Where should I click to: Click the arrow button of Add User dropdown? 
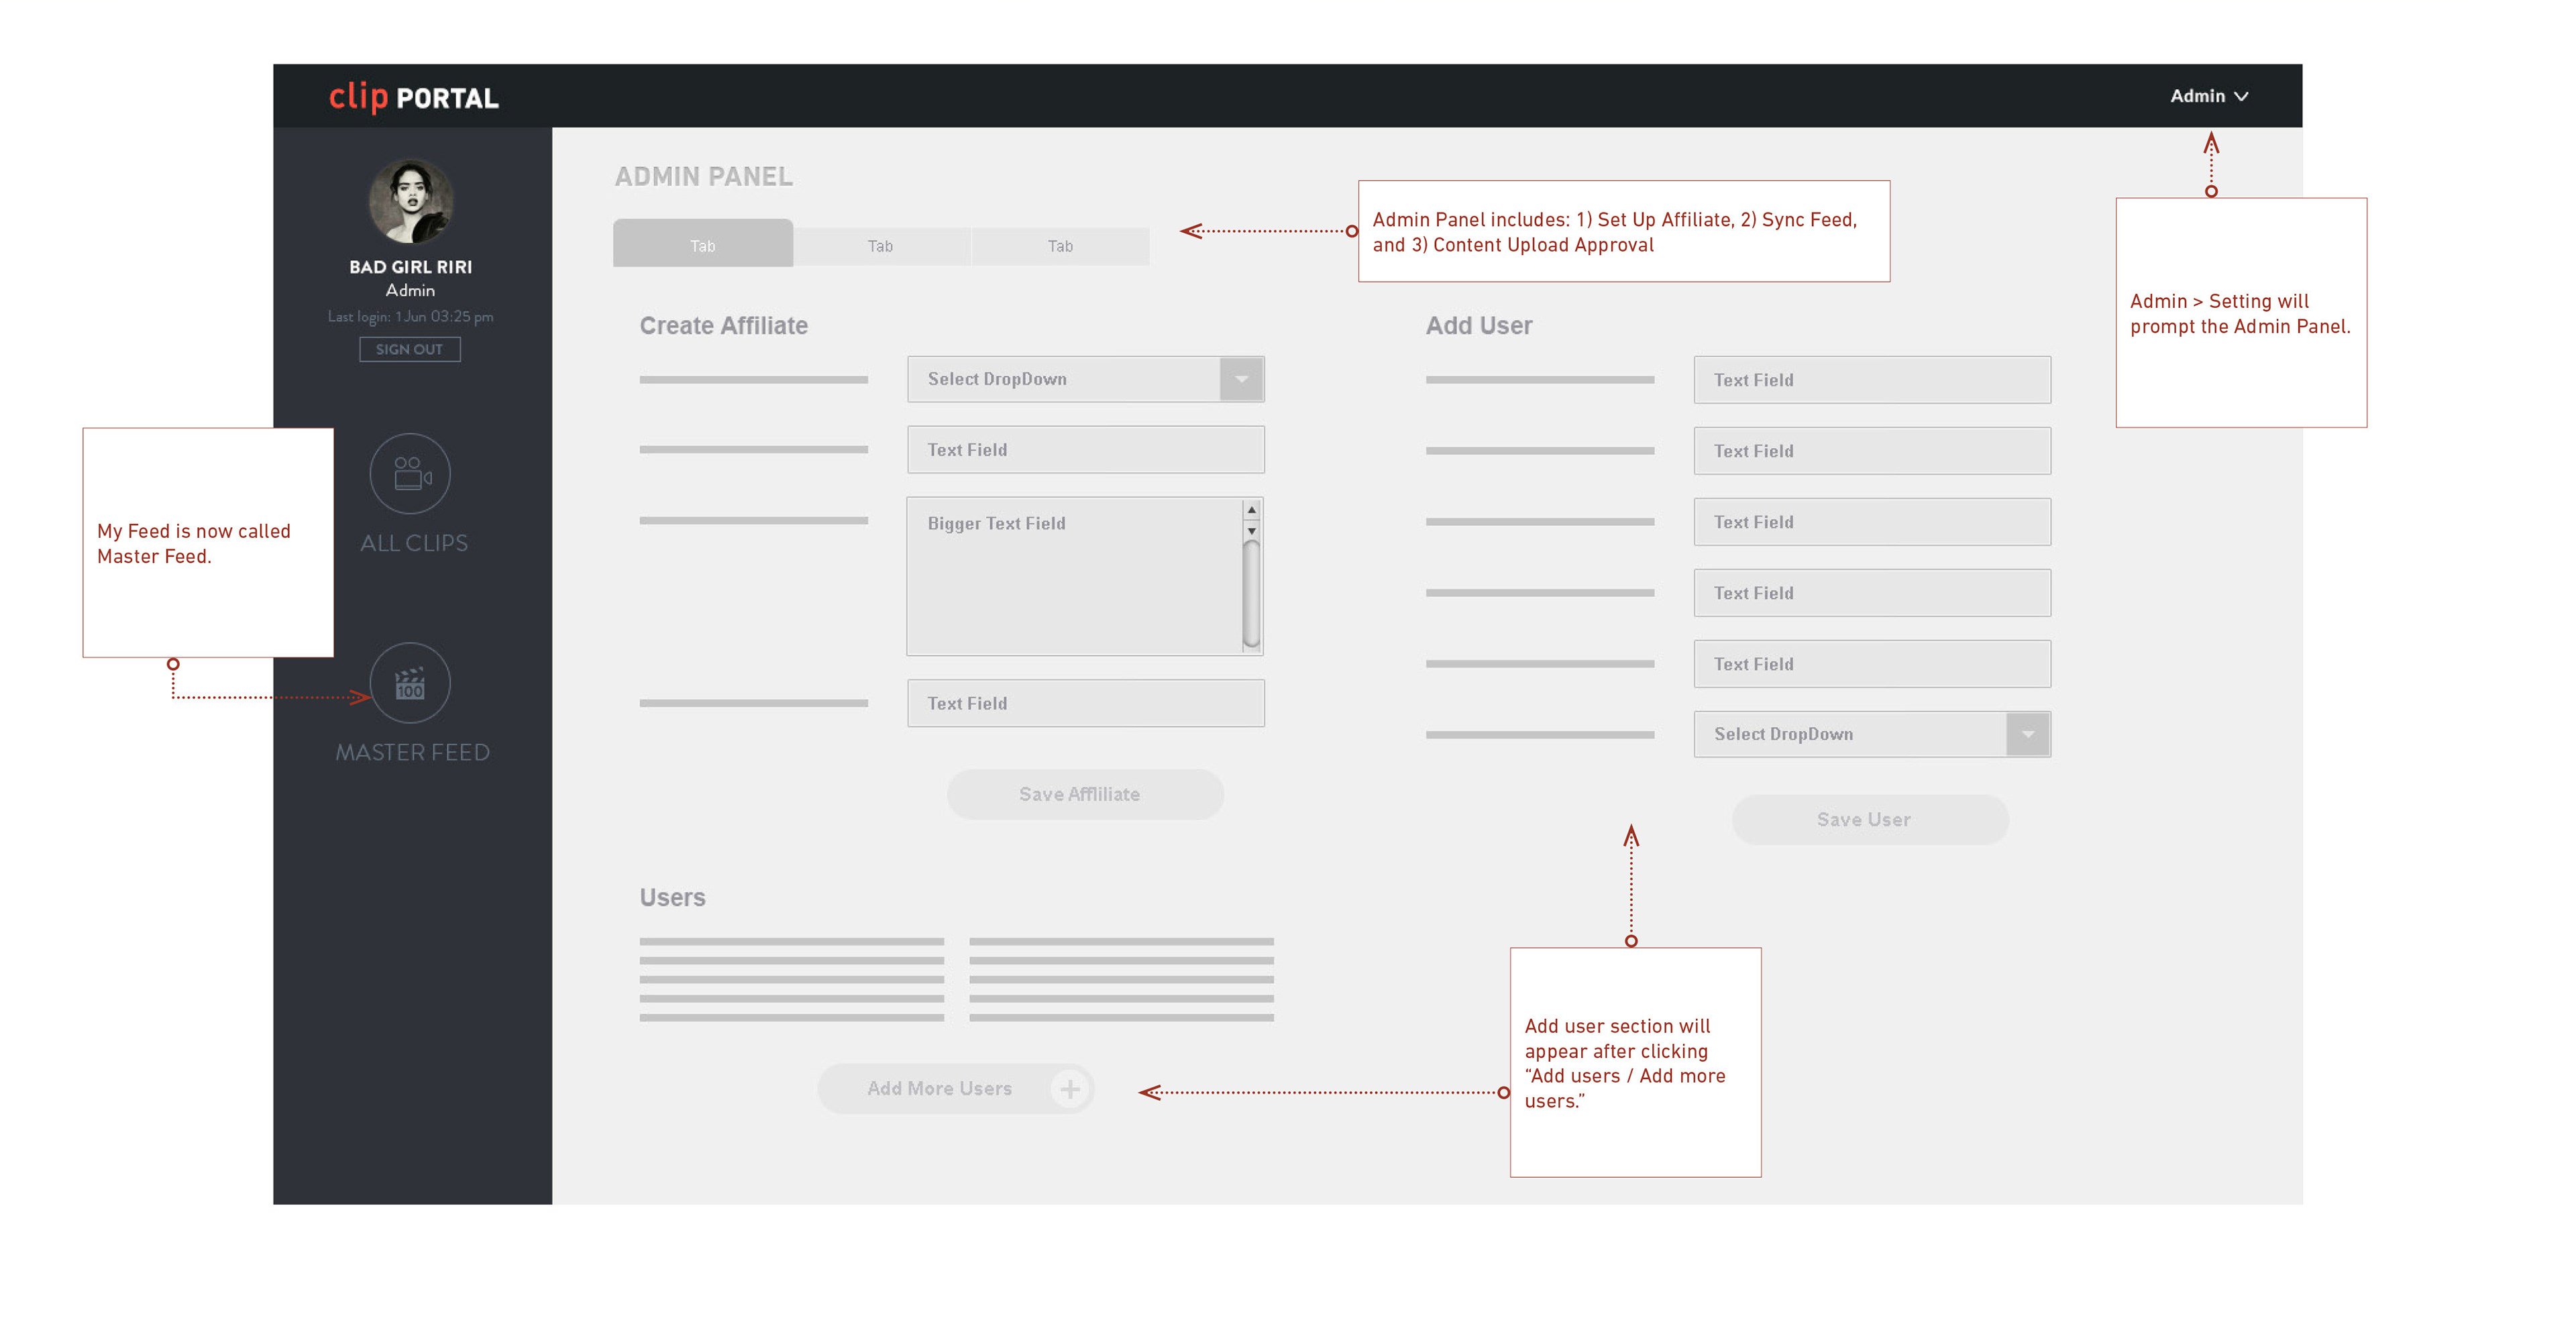(x=2028, y=734)
